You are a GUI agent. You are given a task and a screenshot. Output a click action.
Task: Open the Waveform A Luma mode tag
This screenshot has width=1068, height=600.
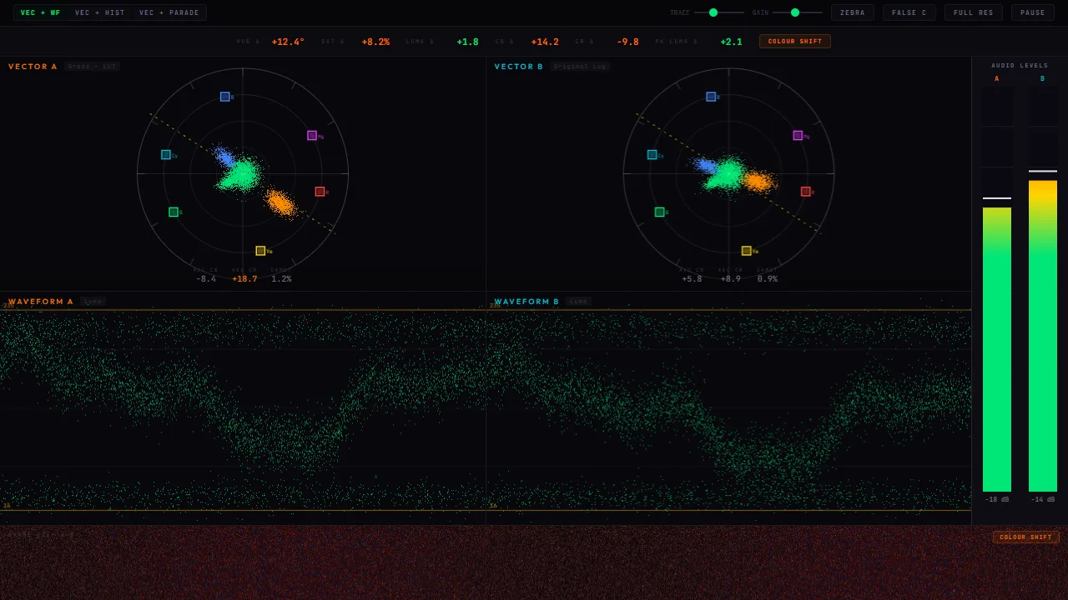pos(93,302)
